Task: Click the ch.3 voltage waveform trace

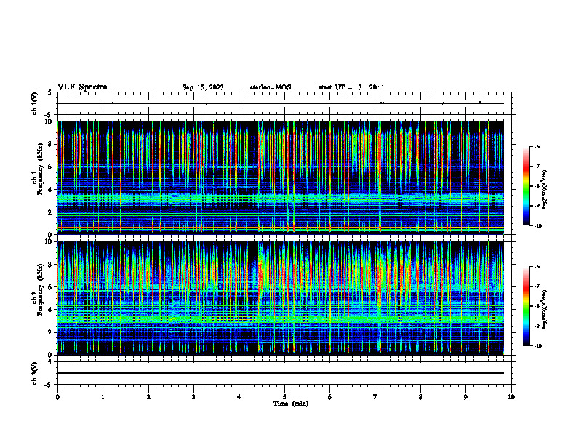Action: click(x=281, y=373)
